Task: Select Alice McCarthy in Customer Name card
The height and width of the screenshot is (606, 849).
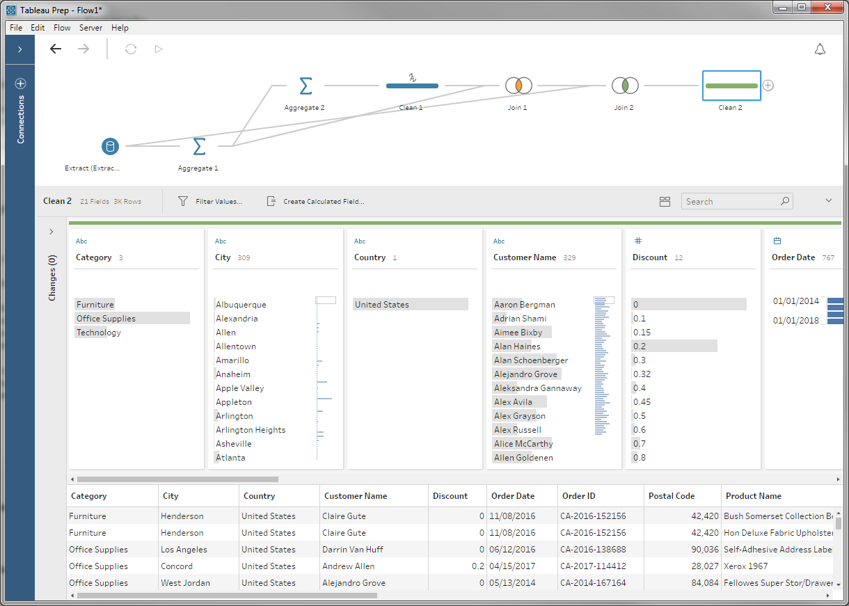Action: (x=523, y=443)
